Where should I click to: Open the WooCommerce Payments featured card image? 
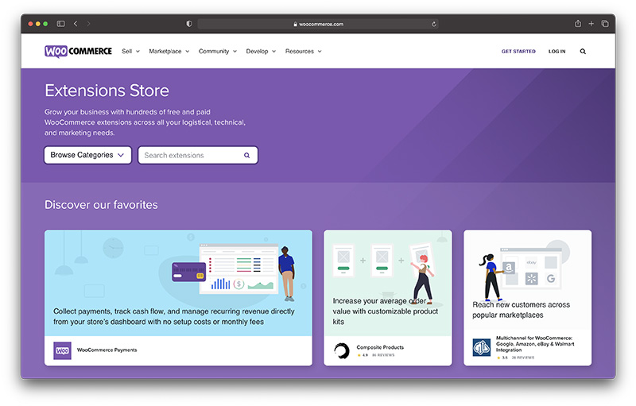click(178, 282)
